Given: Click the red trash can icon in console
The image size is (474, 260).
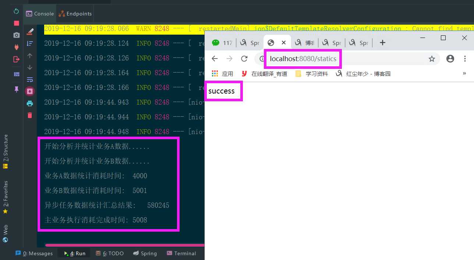Looking at the screenshot, I should (30, 115).
